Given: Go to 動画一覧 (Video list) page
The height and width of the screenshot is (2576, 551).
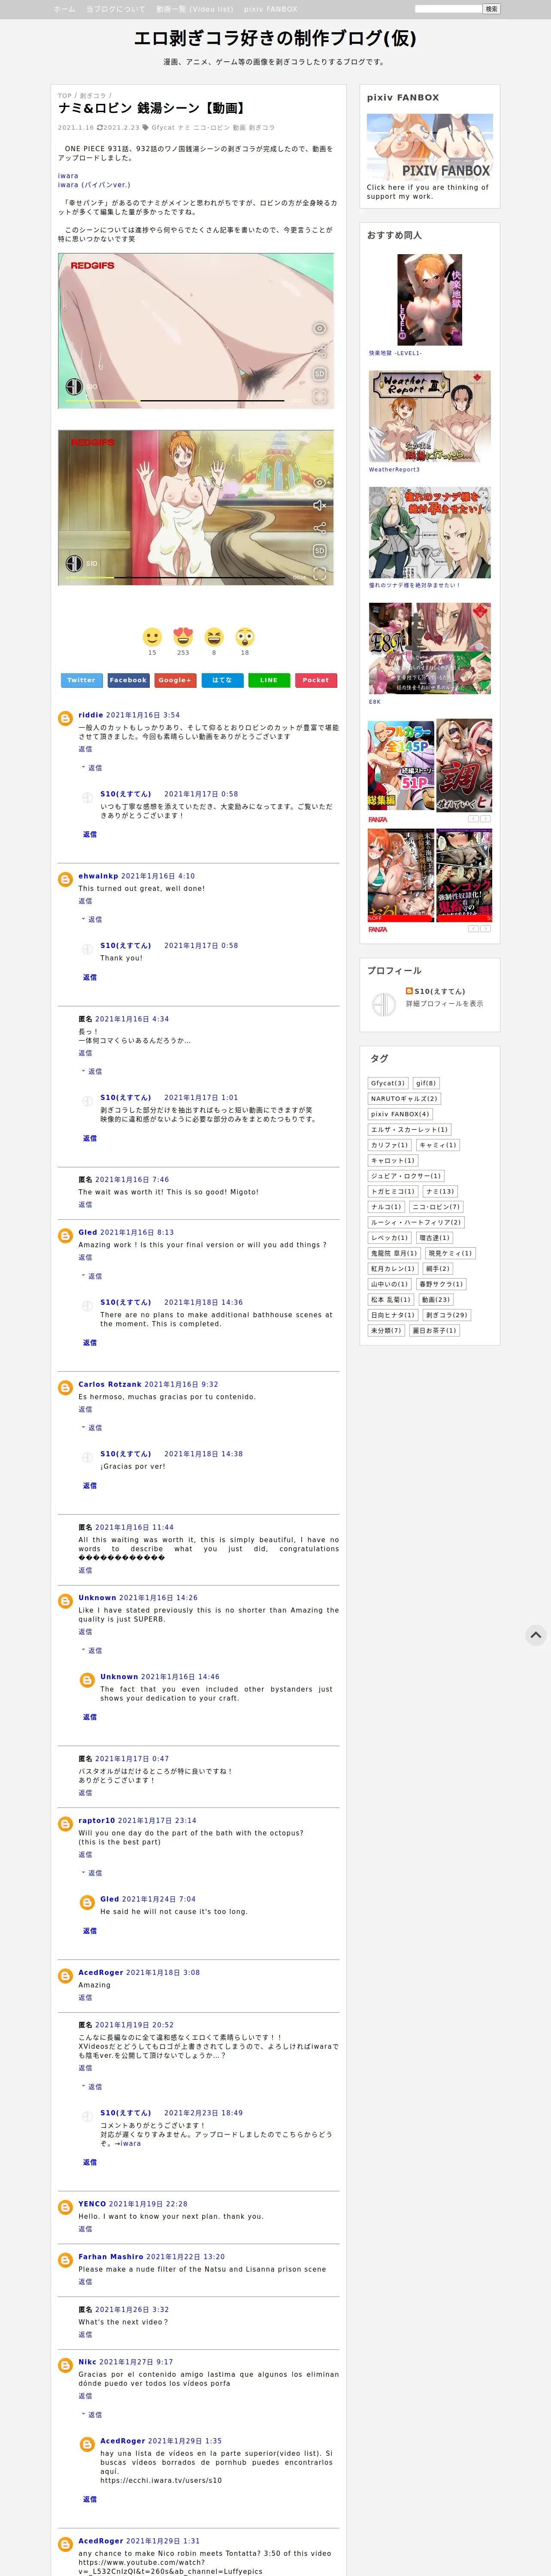Looking at the screenshot, I should click(194, 9).
